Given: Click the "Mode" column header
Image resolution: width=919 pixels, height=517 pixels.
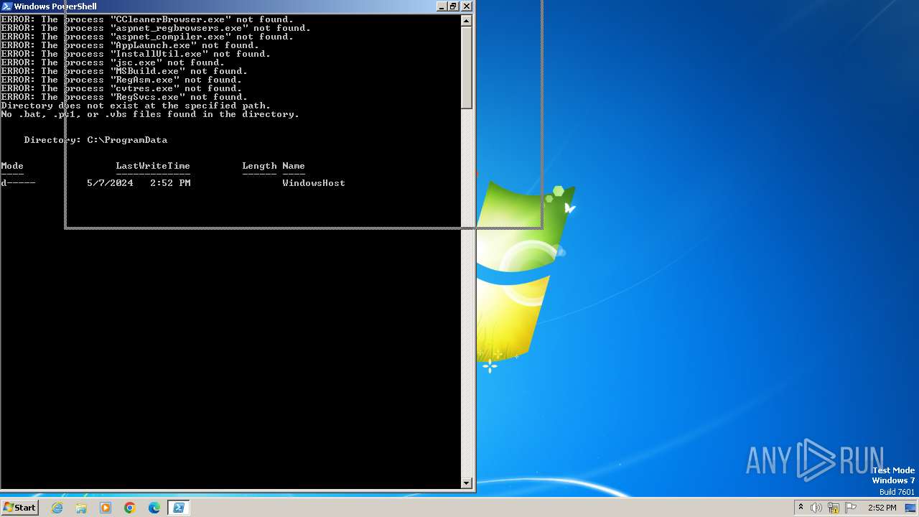Looking at the screenshot, I should click(12, 166).
